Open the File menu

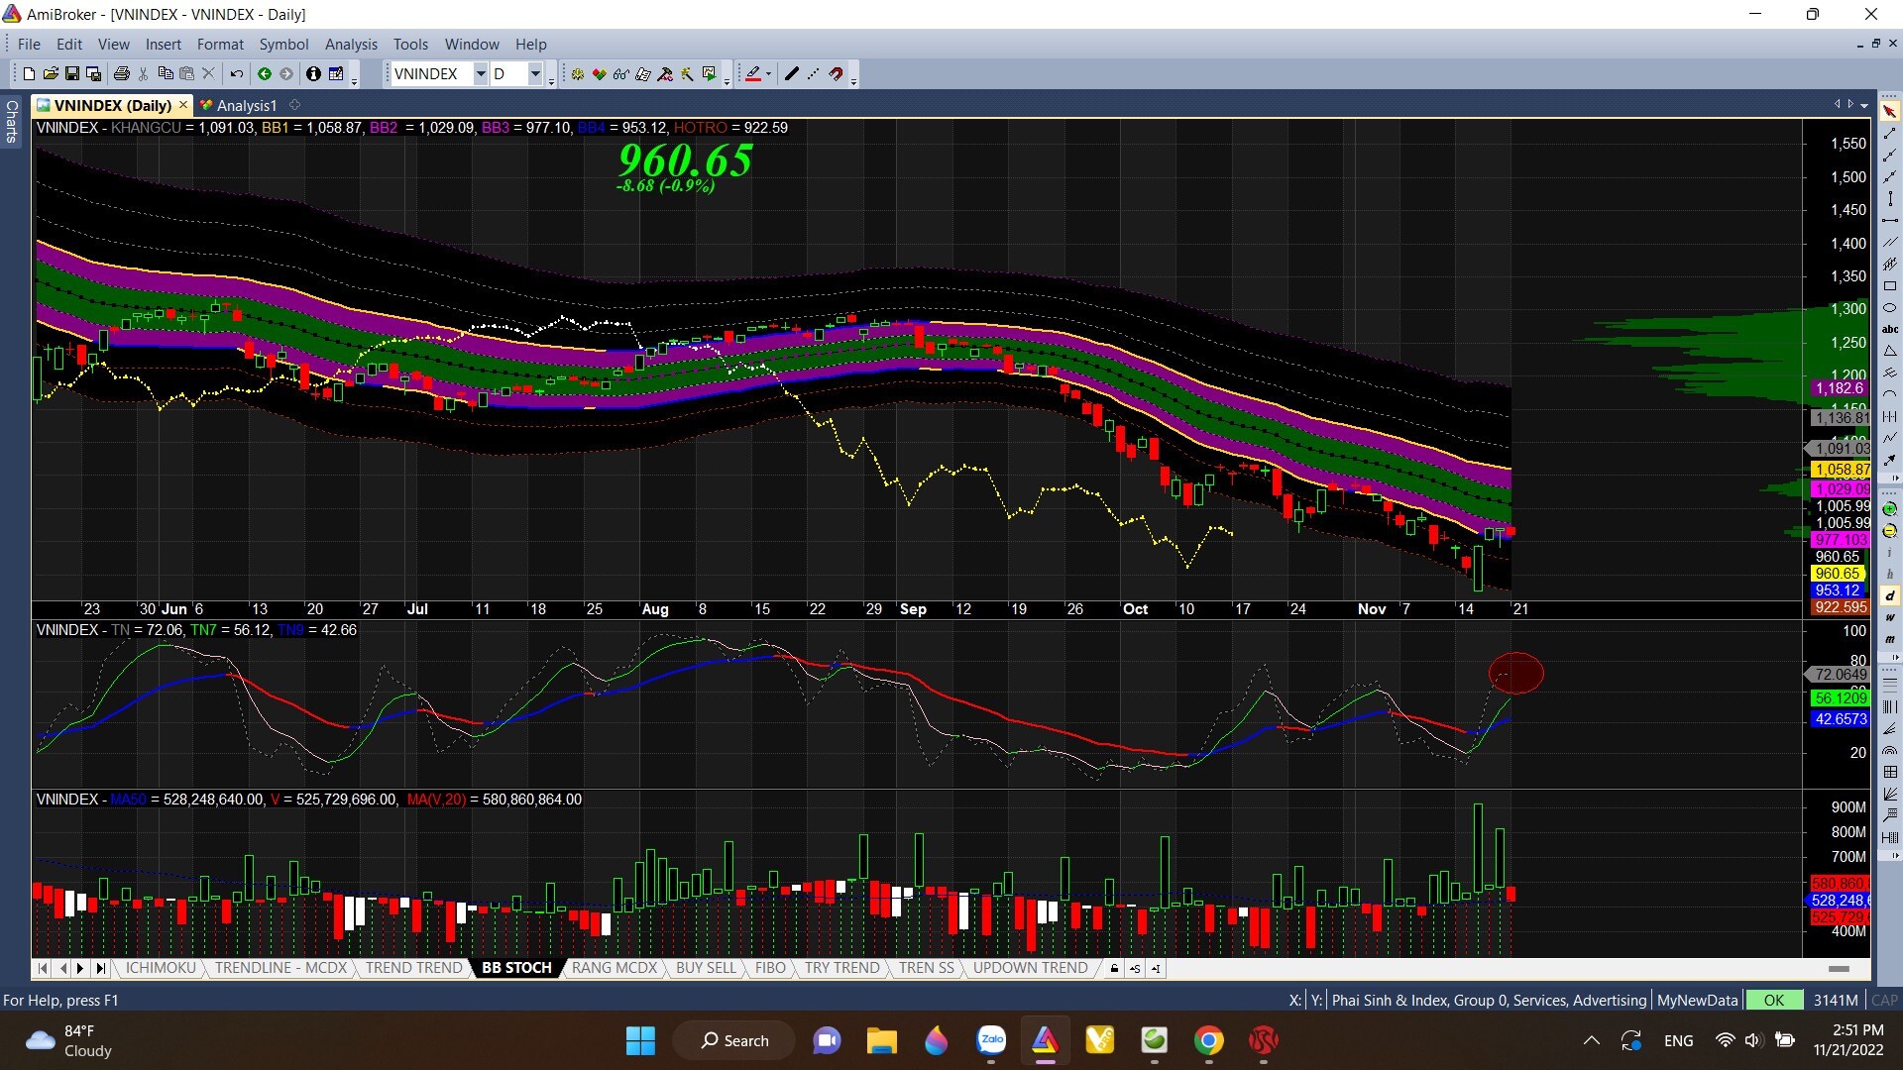[x=29, y=44]
